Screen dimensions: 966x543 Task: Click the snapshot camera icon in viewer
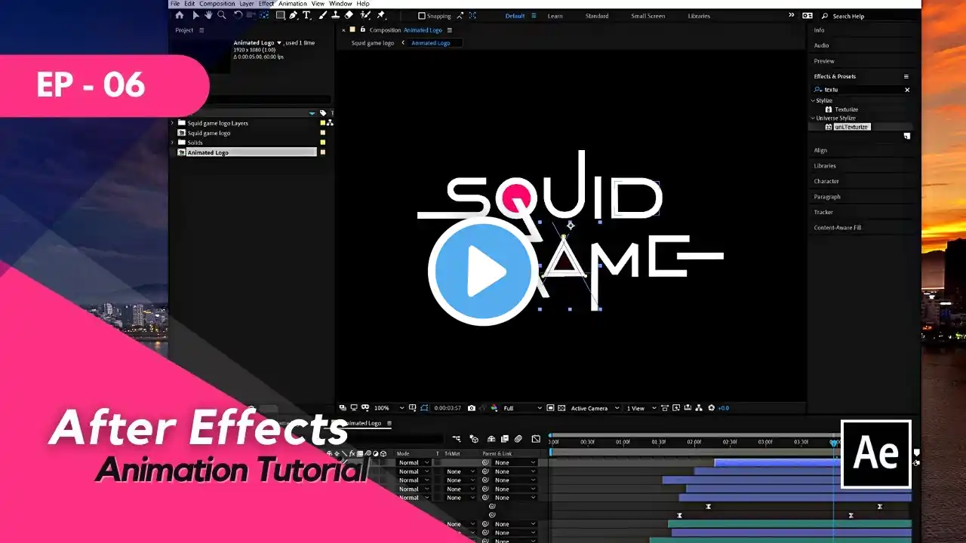[472, 408]
